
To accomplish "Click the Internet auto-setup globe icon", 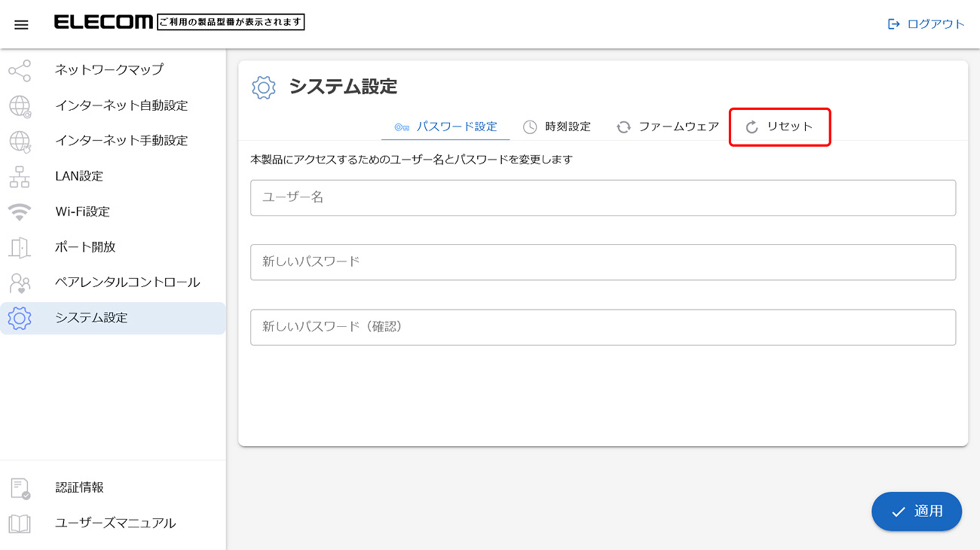I will coord(20,106).
